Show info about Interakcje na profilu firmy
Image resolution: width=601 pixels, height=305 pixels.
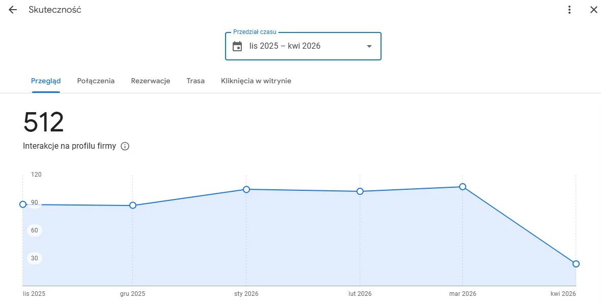(125, 146)
